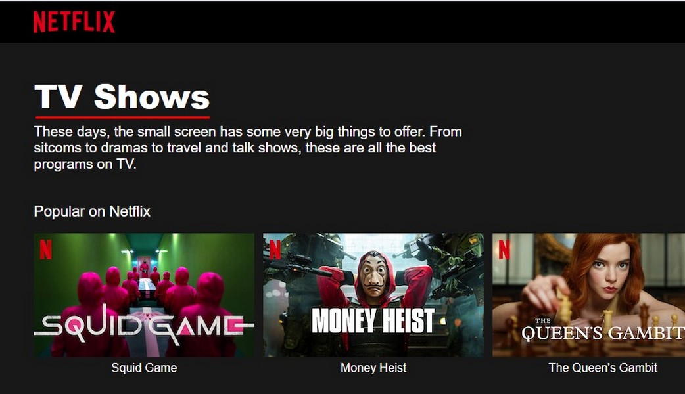Click the Squid Game stylized title logo
This screenshot has width=685, height=394.
(144, 325)
